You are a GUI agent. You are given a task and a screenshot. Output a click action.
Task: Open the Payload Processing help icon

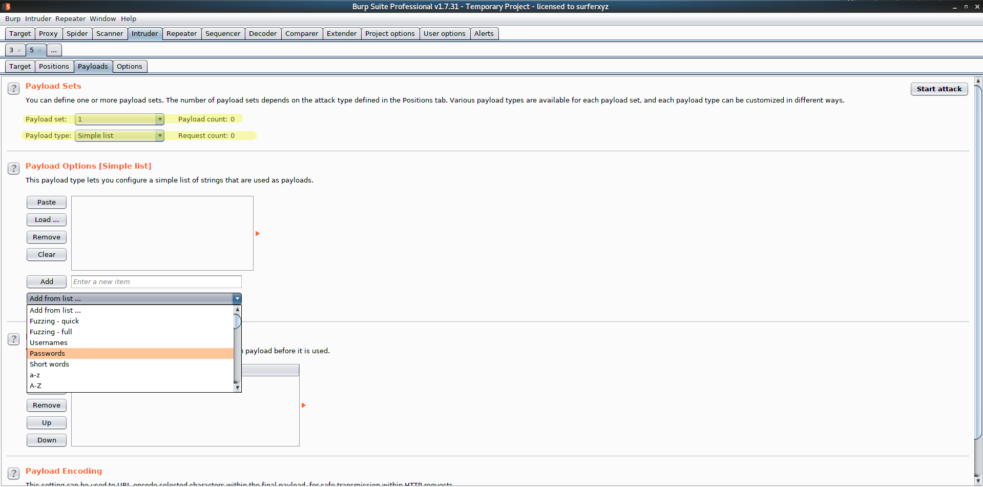[x=14, y=339]
